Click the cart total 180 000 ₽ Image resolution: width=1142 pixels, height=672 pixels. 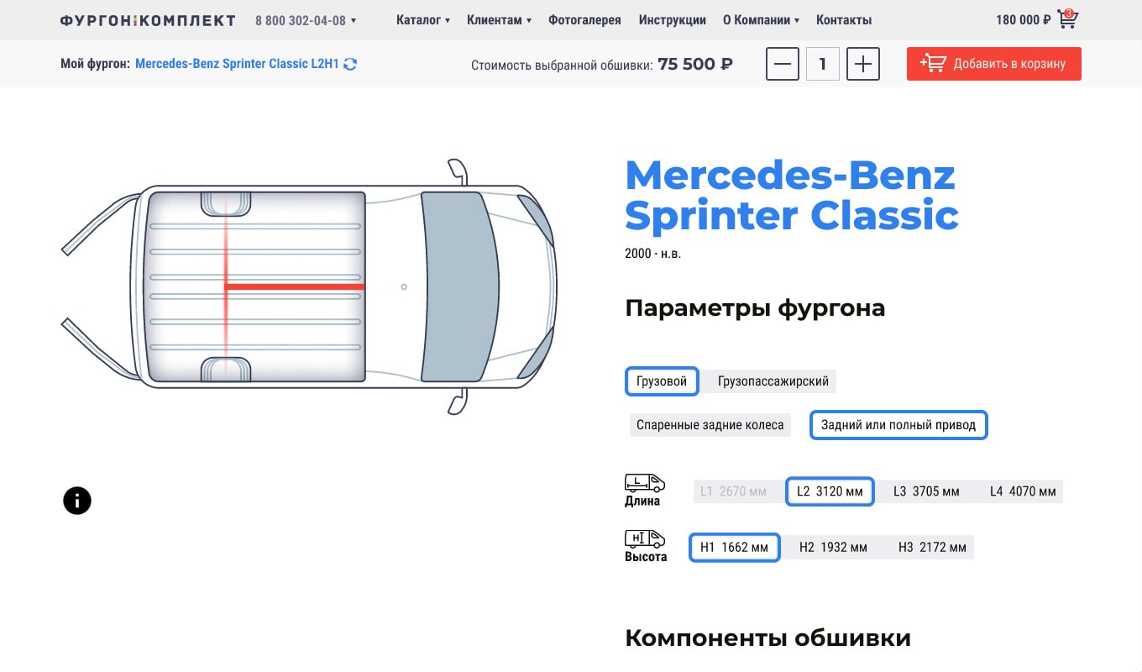[1023, 20]
